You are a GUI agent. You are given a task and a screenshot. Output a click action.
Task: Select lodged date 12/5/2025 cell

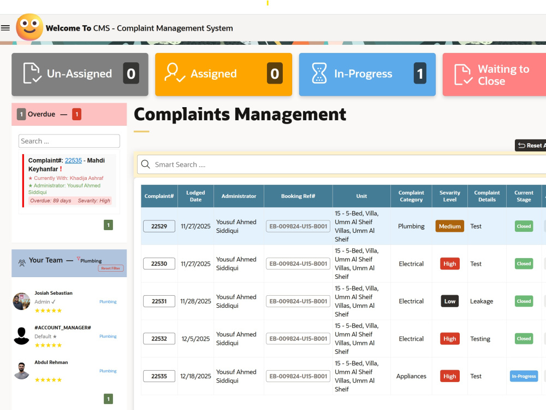coord(195,338)
